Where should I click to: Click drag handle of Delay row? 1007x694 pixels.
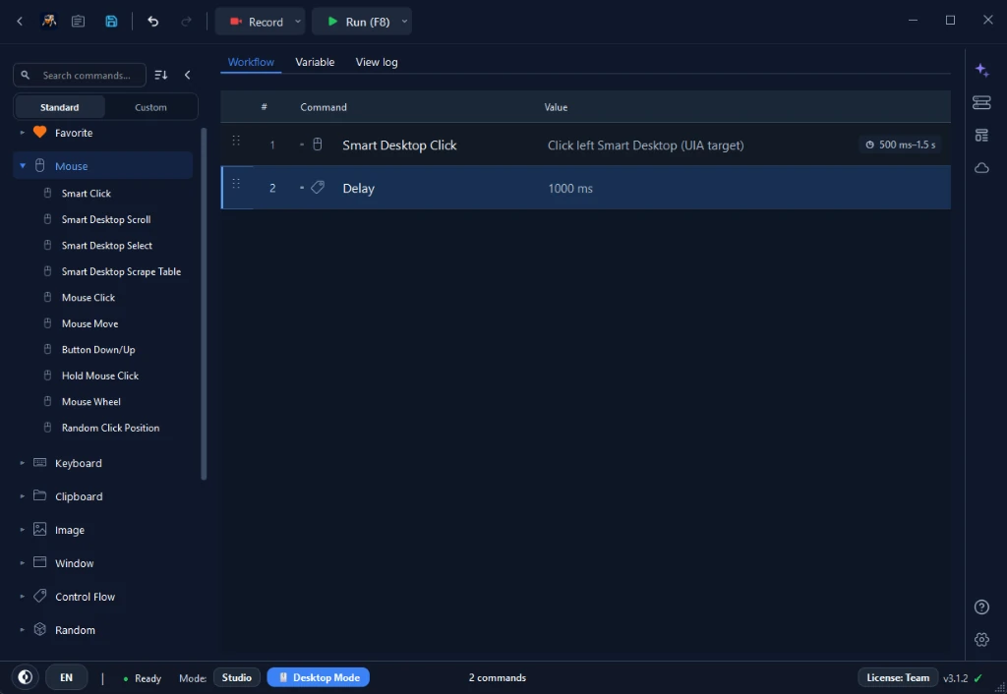(x=236, y=184)
